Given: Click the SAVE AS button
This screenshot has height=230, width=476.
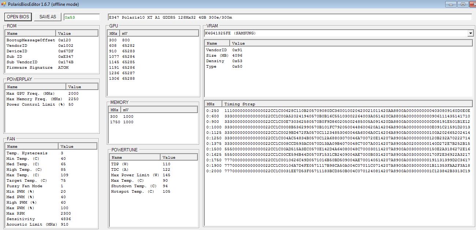Looking at the screenshot, I should pyautogui.click(x=48, y=17).
